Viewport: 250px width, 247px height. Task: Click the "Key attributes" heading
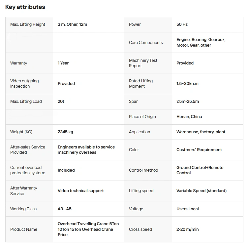tap(25, 7)
